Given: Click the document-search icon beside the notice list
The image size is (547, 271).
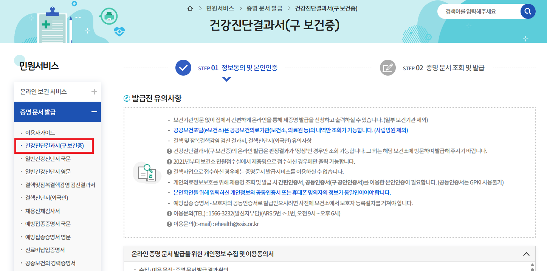Looking at the screenshot, I should point(146,173).
